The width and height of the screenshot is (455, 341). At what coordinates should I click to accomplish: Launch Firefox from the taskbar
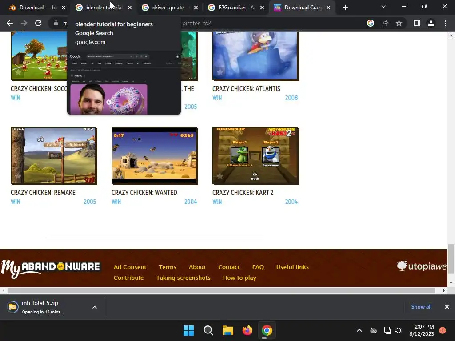point(247,330)
